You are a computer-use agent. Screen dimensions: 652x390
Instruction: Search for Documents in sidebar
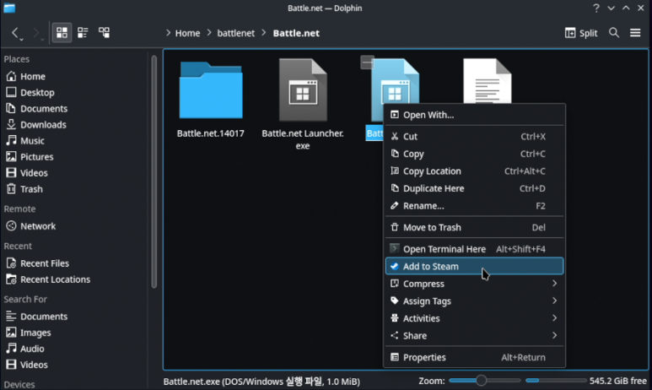click(75, 317)
